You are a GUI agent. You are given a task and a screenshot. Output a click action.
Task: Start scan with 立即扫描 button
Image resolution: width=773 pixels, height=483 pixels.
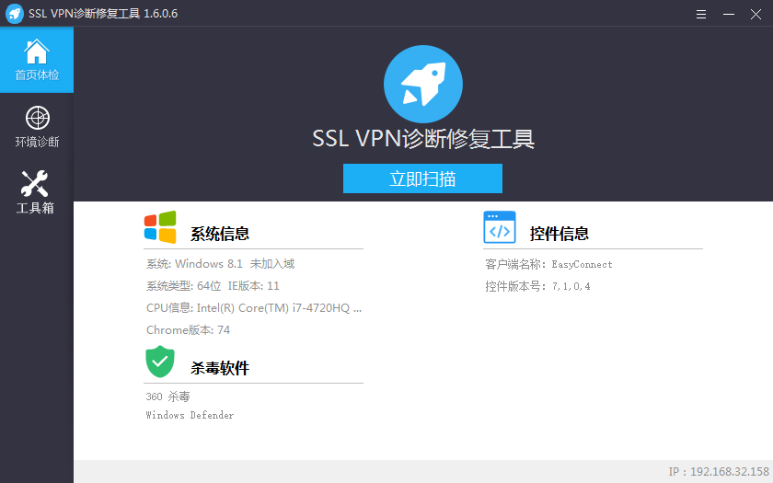tap(422, 178)
